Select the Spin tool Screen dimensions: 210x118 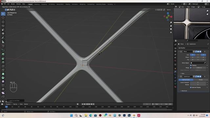point(3,78)
